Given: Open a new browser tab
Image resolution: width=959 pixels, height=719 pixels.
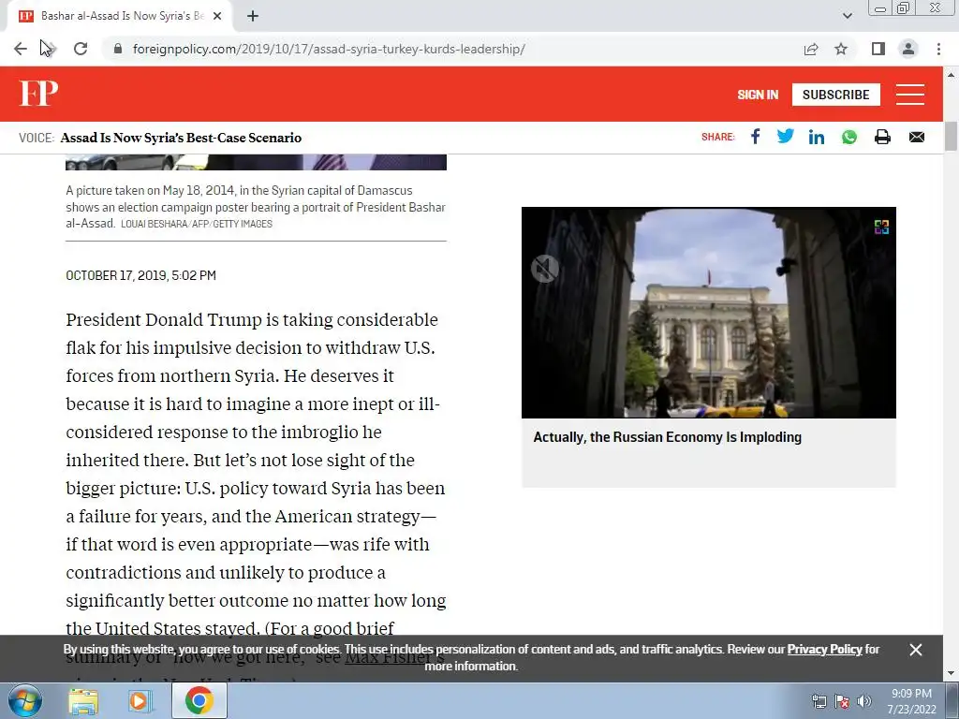Looking at the screenshot, I should point(253,16).
